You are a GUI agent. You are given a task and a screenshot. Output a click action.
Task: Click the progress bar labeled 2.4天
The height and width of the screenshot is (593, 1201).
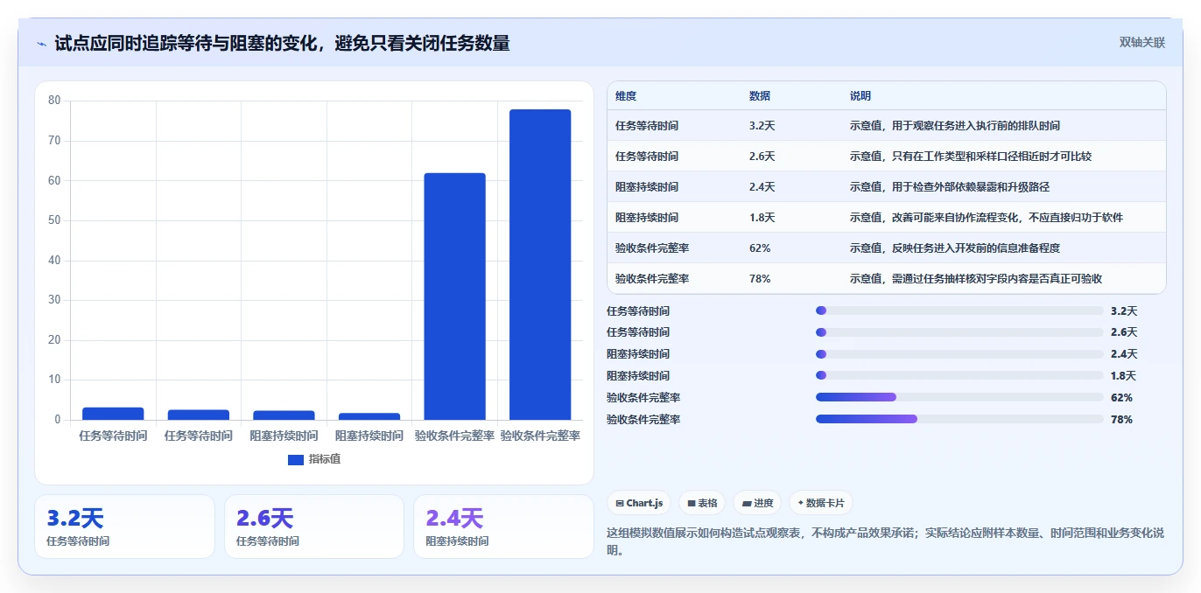959,354
